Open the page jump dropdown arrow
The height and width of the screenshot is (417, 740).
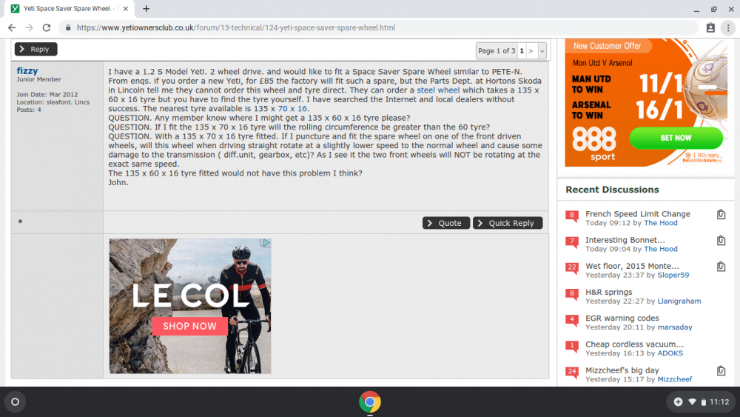[542, 50]
